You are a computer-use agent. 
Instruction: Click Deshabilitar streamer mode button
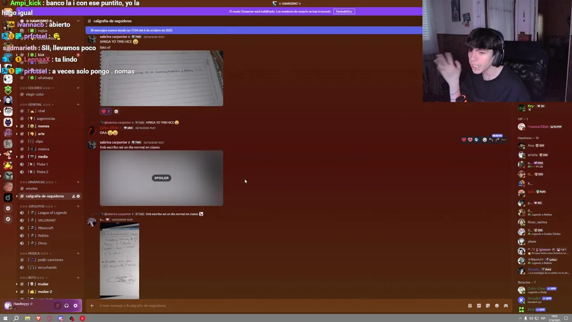344,12
